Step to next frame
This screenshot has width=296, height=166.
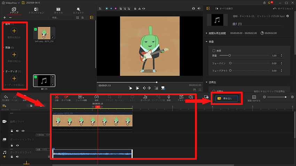click(149, 88)
